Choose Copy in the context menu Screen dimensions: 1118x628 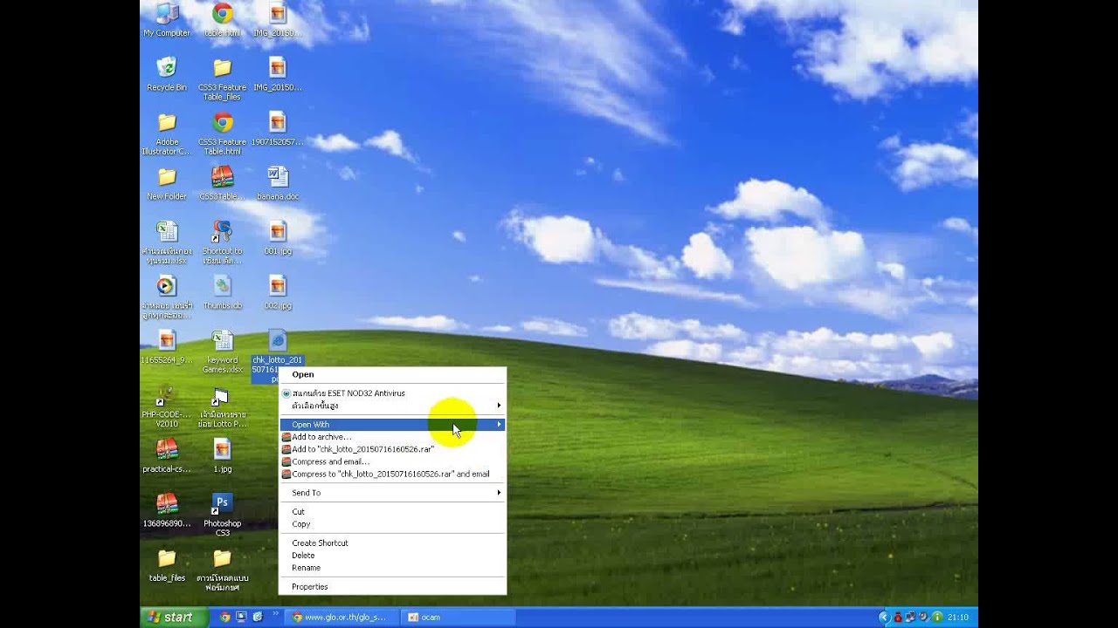[392, 524]
